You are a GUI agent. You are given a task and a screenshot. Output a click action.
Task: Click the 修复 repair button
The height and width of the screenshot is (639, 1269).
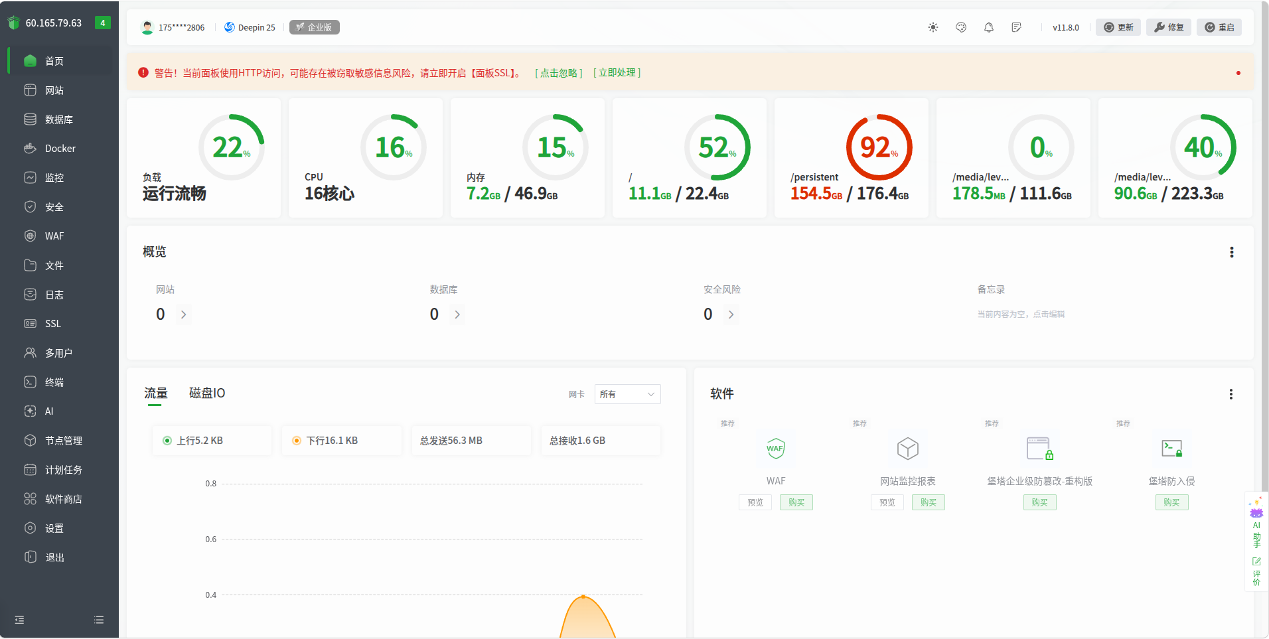[1169, 27]
